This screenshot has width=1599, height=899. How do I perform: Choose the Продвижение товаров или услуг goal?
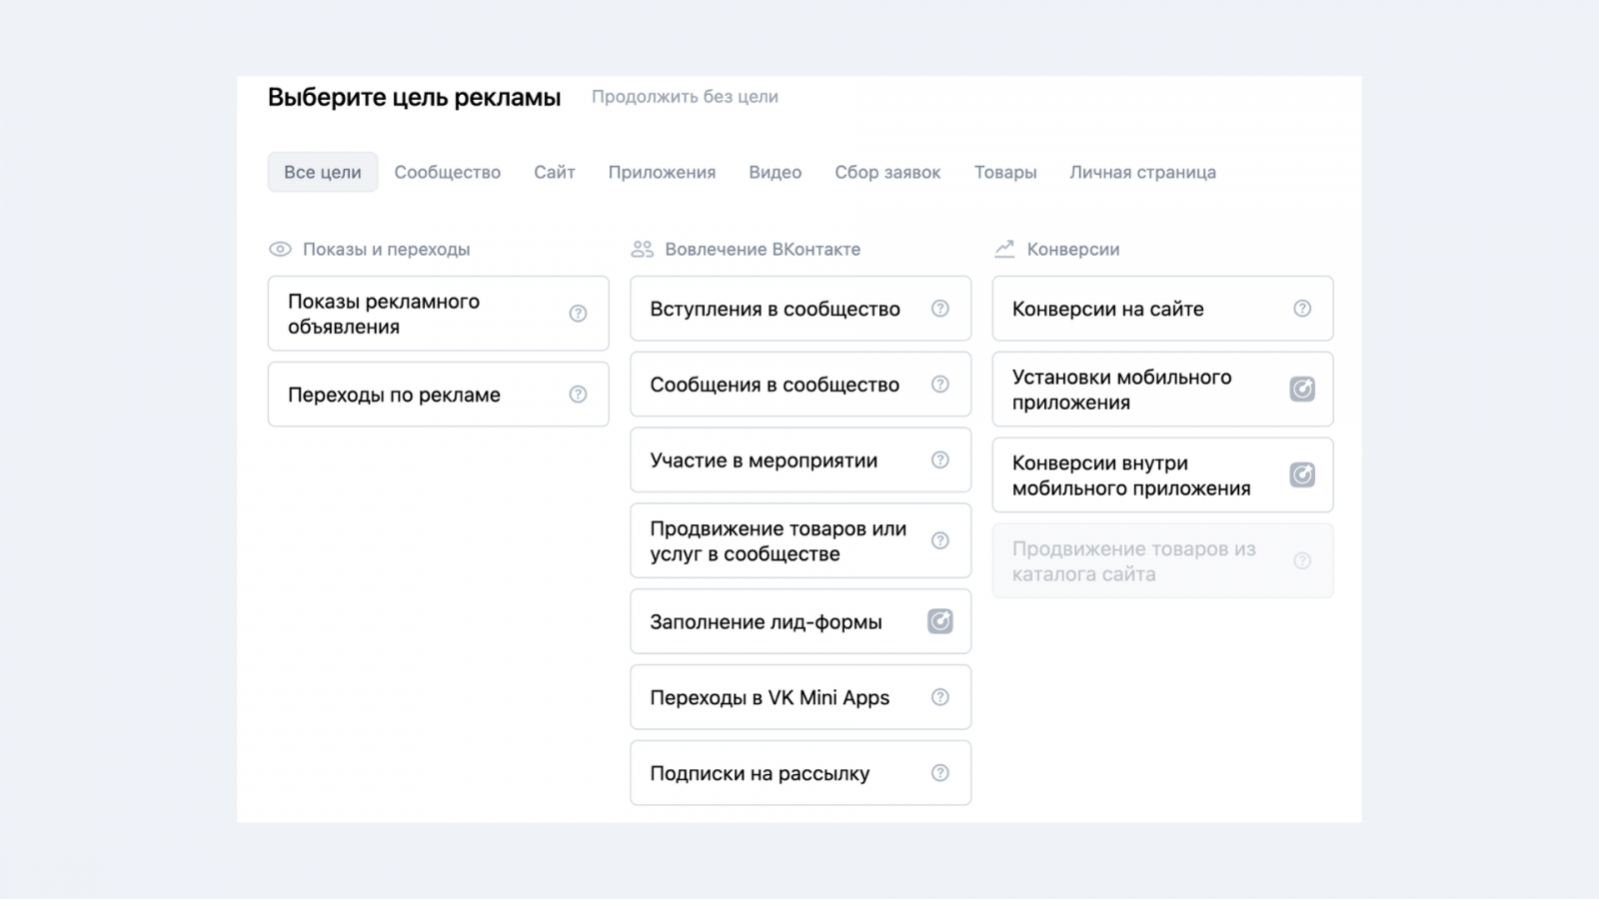click(x=779, y=541)
